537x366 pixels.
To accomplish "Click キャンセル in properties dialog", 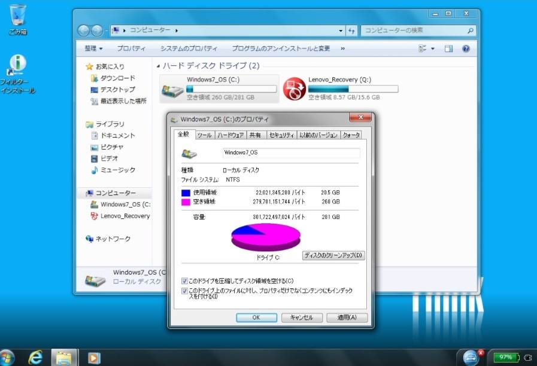I will 302,318.
